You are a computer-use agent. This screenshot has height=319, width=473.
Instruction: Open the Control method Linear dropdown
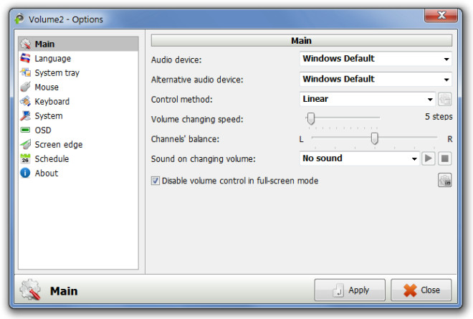368,99
